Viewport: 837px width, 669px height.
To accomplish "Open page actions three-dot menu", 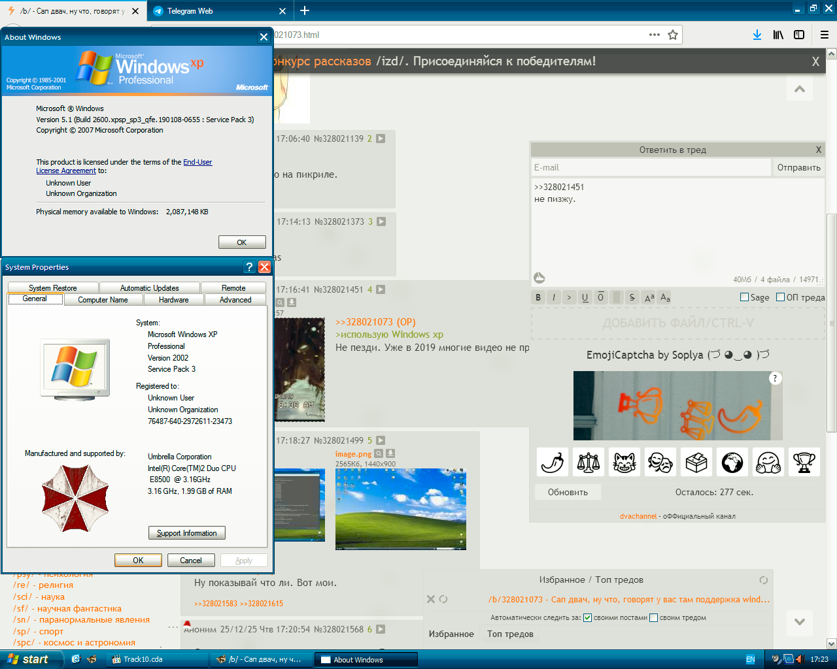I will tap(655, 35).
